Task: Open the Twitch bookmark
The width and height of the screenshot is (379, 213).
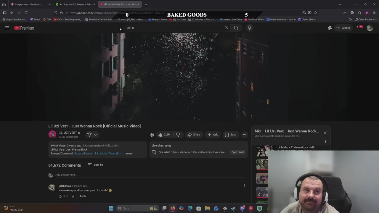Action: [35, 20]
